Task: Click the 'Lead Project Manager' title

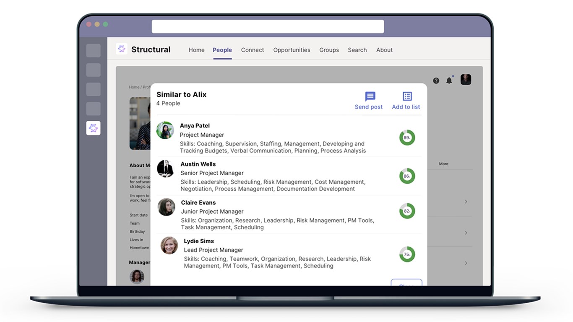Action: click(x=214, y=250)
